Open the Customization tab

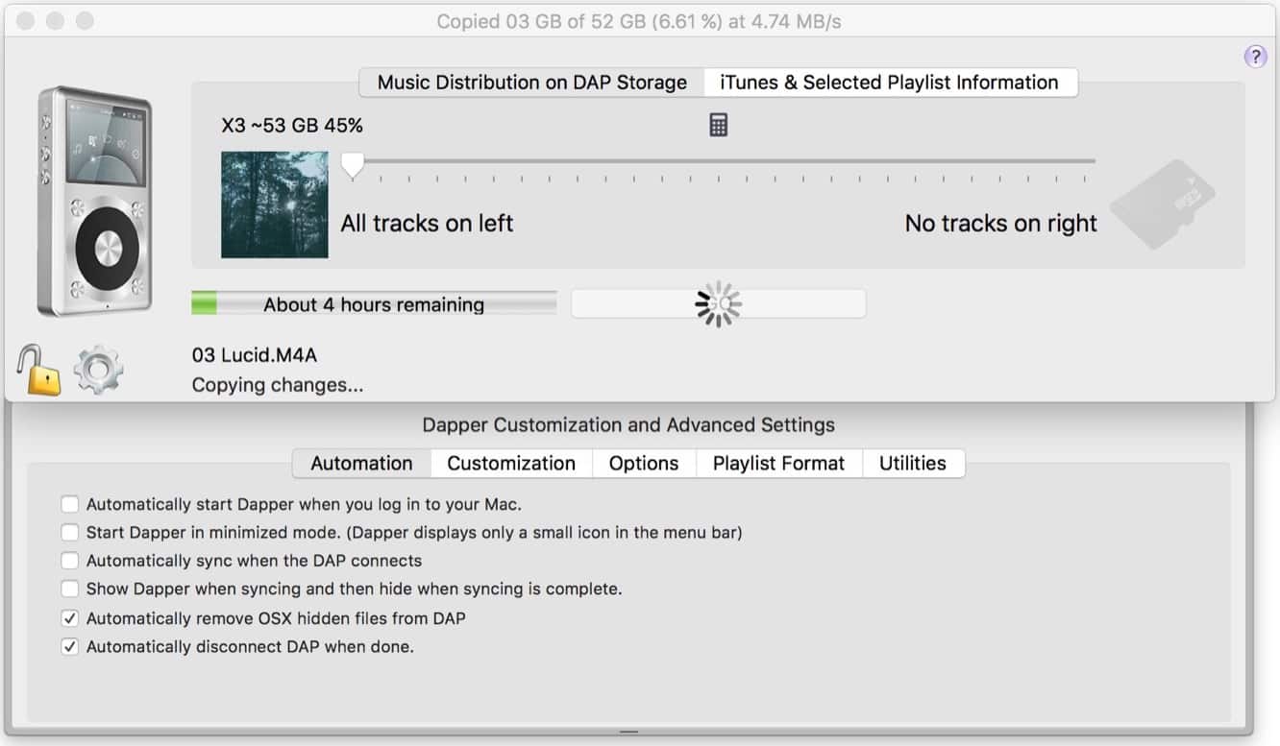tap(511, 464)
